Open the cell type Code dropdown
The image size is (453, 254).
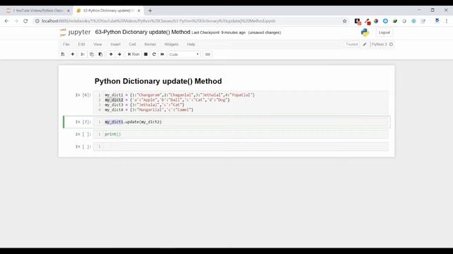point(184,54)
